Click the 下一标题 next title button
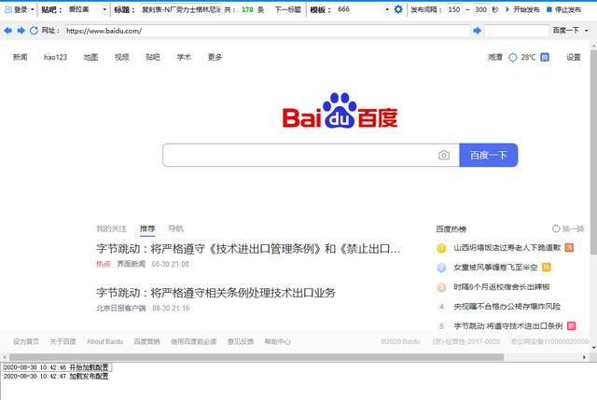597x400 pixels. click(287, 9)
